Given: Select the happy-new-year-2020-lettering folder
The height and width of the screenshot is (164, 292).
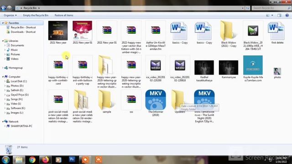Looking at the screenshot, I should [105, 65].
